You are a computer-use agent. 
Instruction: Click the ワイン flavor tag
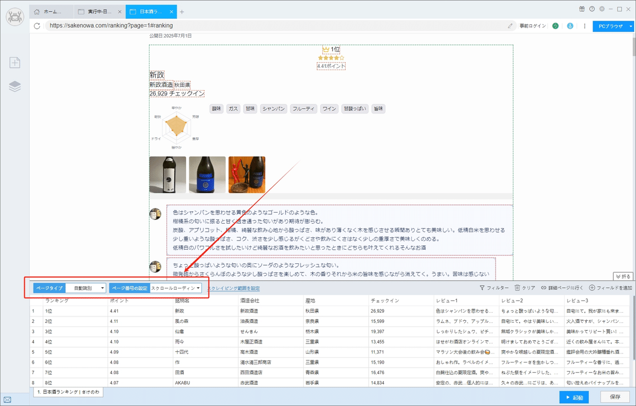[x=330, y=109]
